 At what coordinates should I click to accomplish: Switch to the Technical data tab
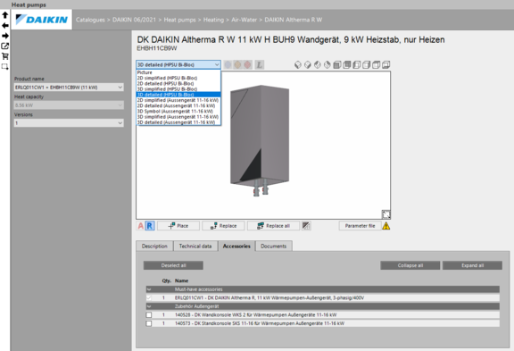(x=195, y=246)
